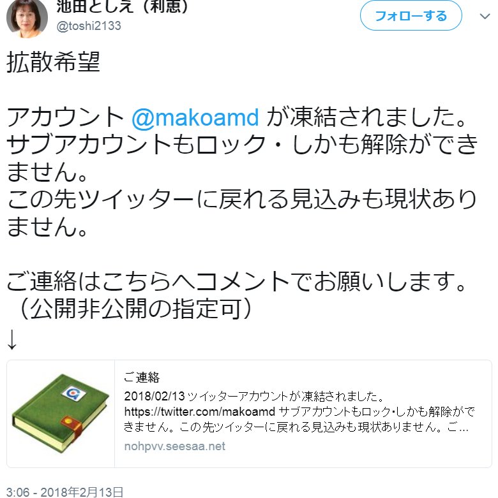Open the tweet timestamp 2018年2月13日
This screenshot has height=498, width=498.
pos(64,492)
